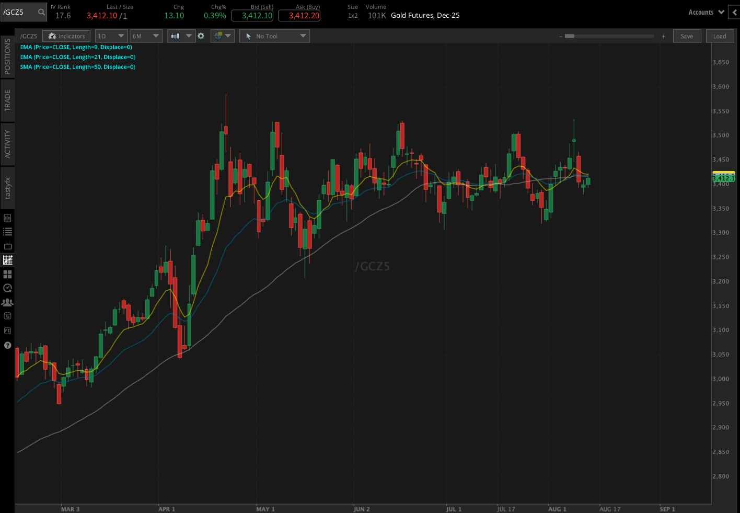
Task: Switch to the Trade tab
Action: tap(7, 100)
